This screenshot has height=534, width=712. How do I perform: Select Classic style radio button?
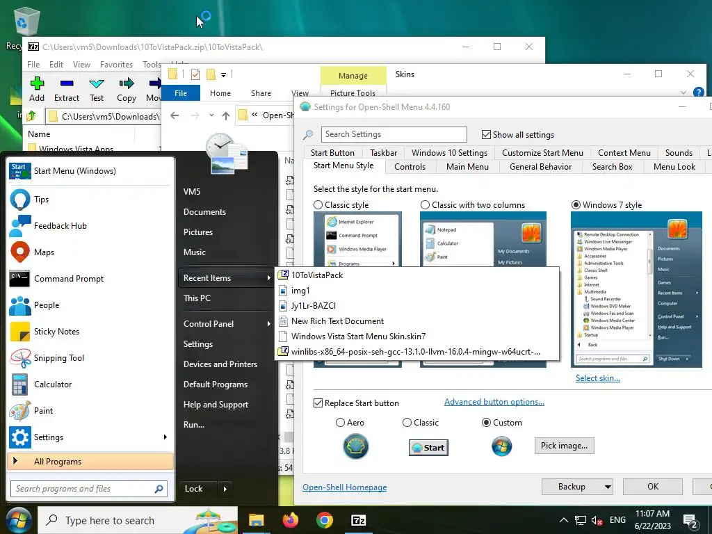click(x=318, y=205)
